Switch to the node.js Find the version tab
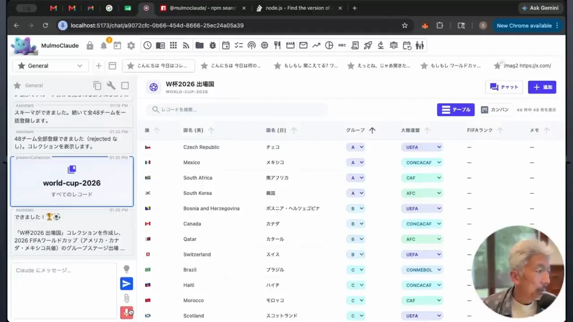Screen dimensions: 573x322 point(300,8)
